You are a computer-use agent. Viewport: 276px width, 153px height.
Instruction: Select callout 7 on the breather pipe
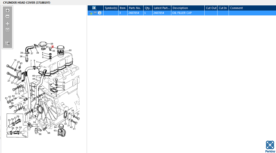pos(31,61)
